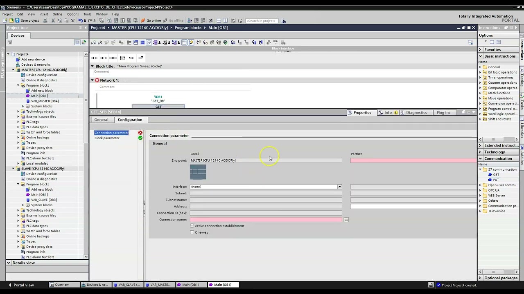Collapse the S7 communication folder
The height and width of the screenshot is (294, 524).
pos(480,169)
